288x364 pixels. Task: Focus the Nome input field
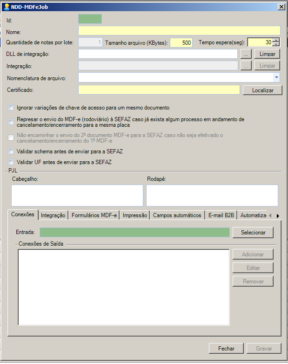179,31
